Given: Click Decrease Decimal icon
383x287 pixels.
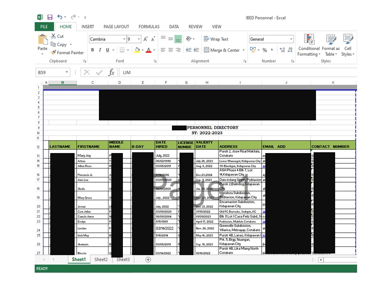Looking at the screenshot, I should (290, 50).
